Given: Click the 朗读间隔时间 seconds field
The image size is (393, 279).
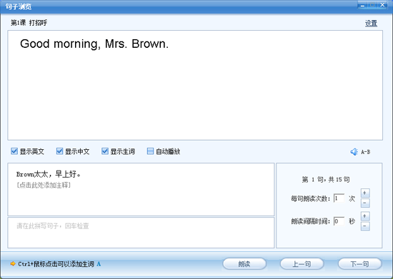Looking at the screenshot, I should point(339,221).
